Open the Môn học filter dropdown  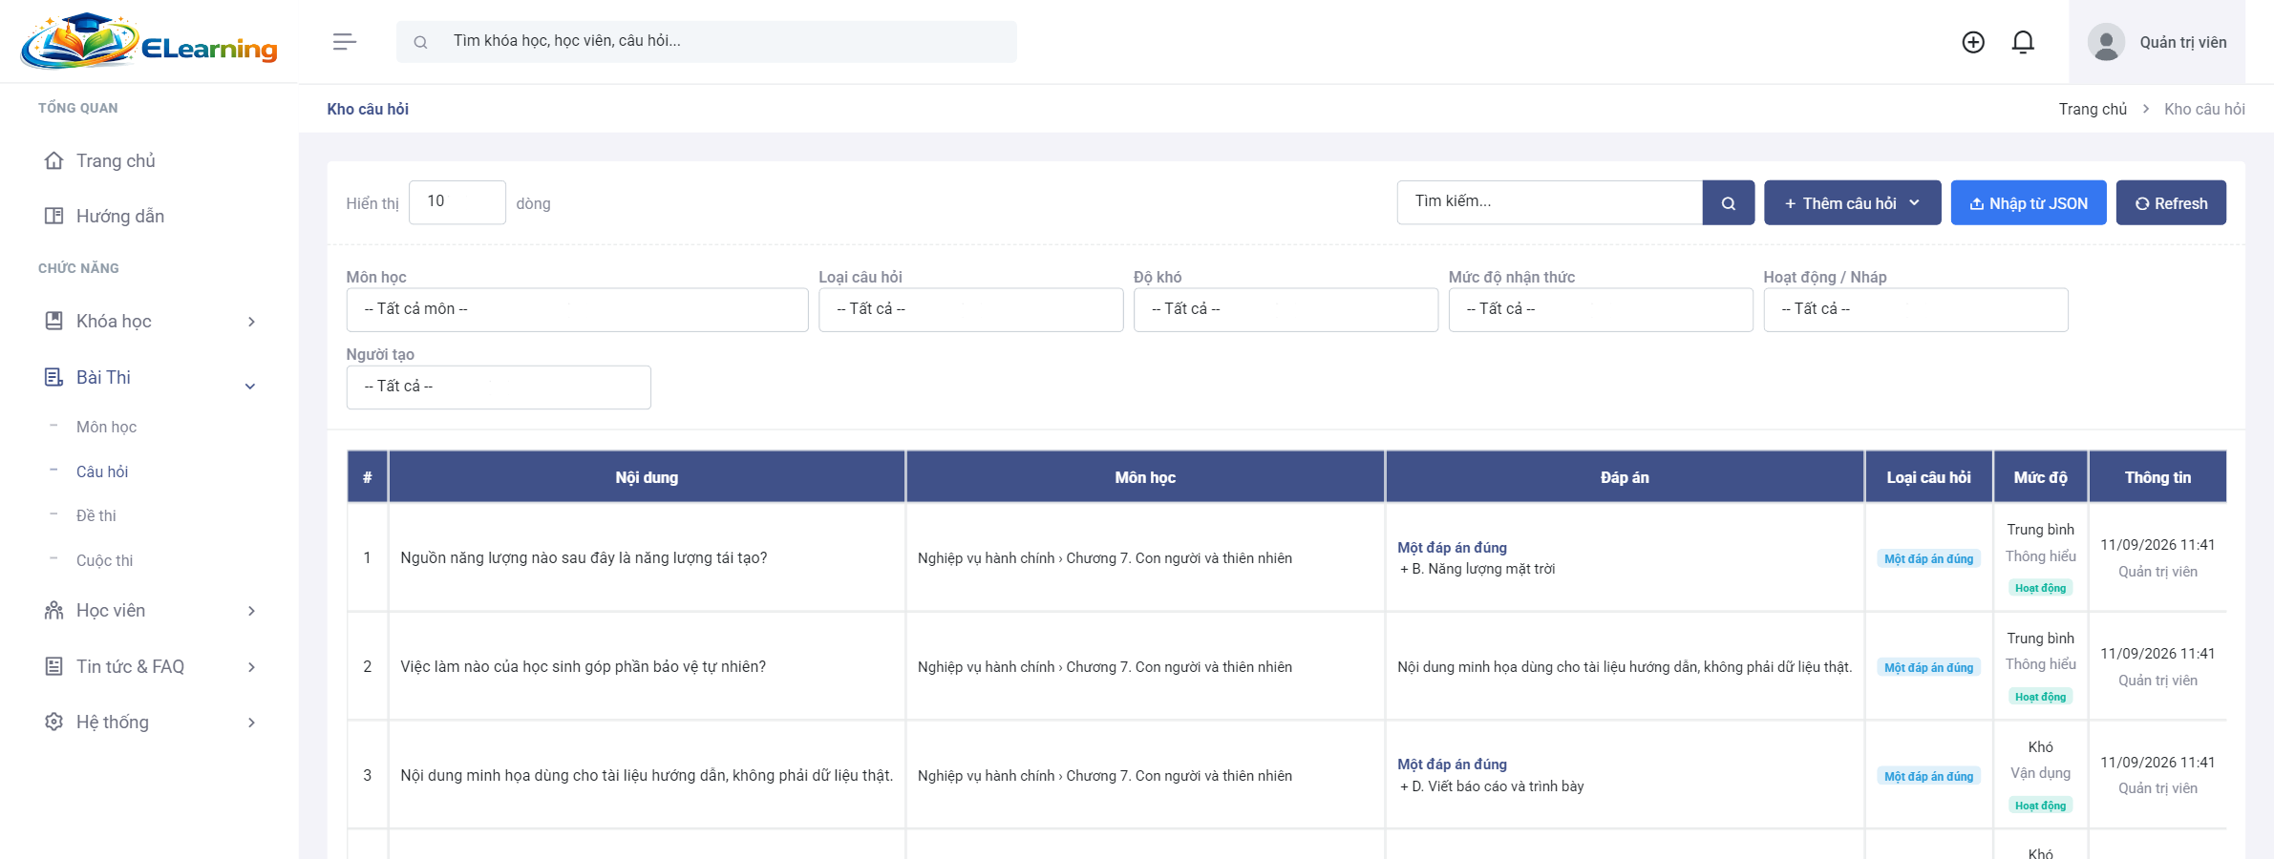(577, 309)
